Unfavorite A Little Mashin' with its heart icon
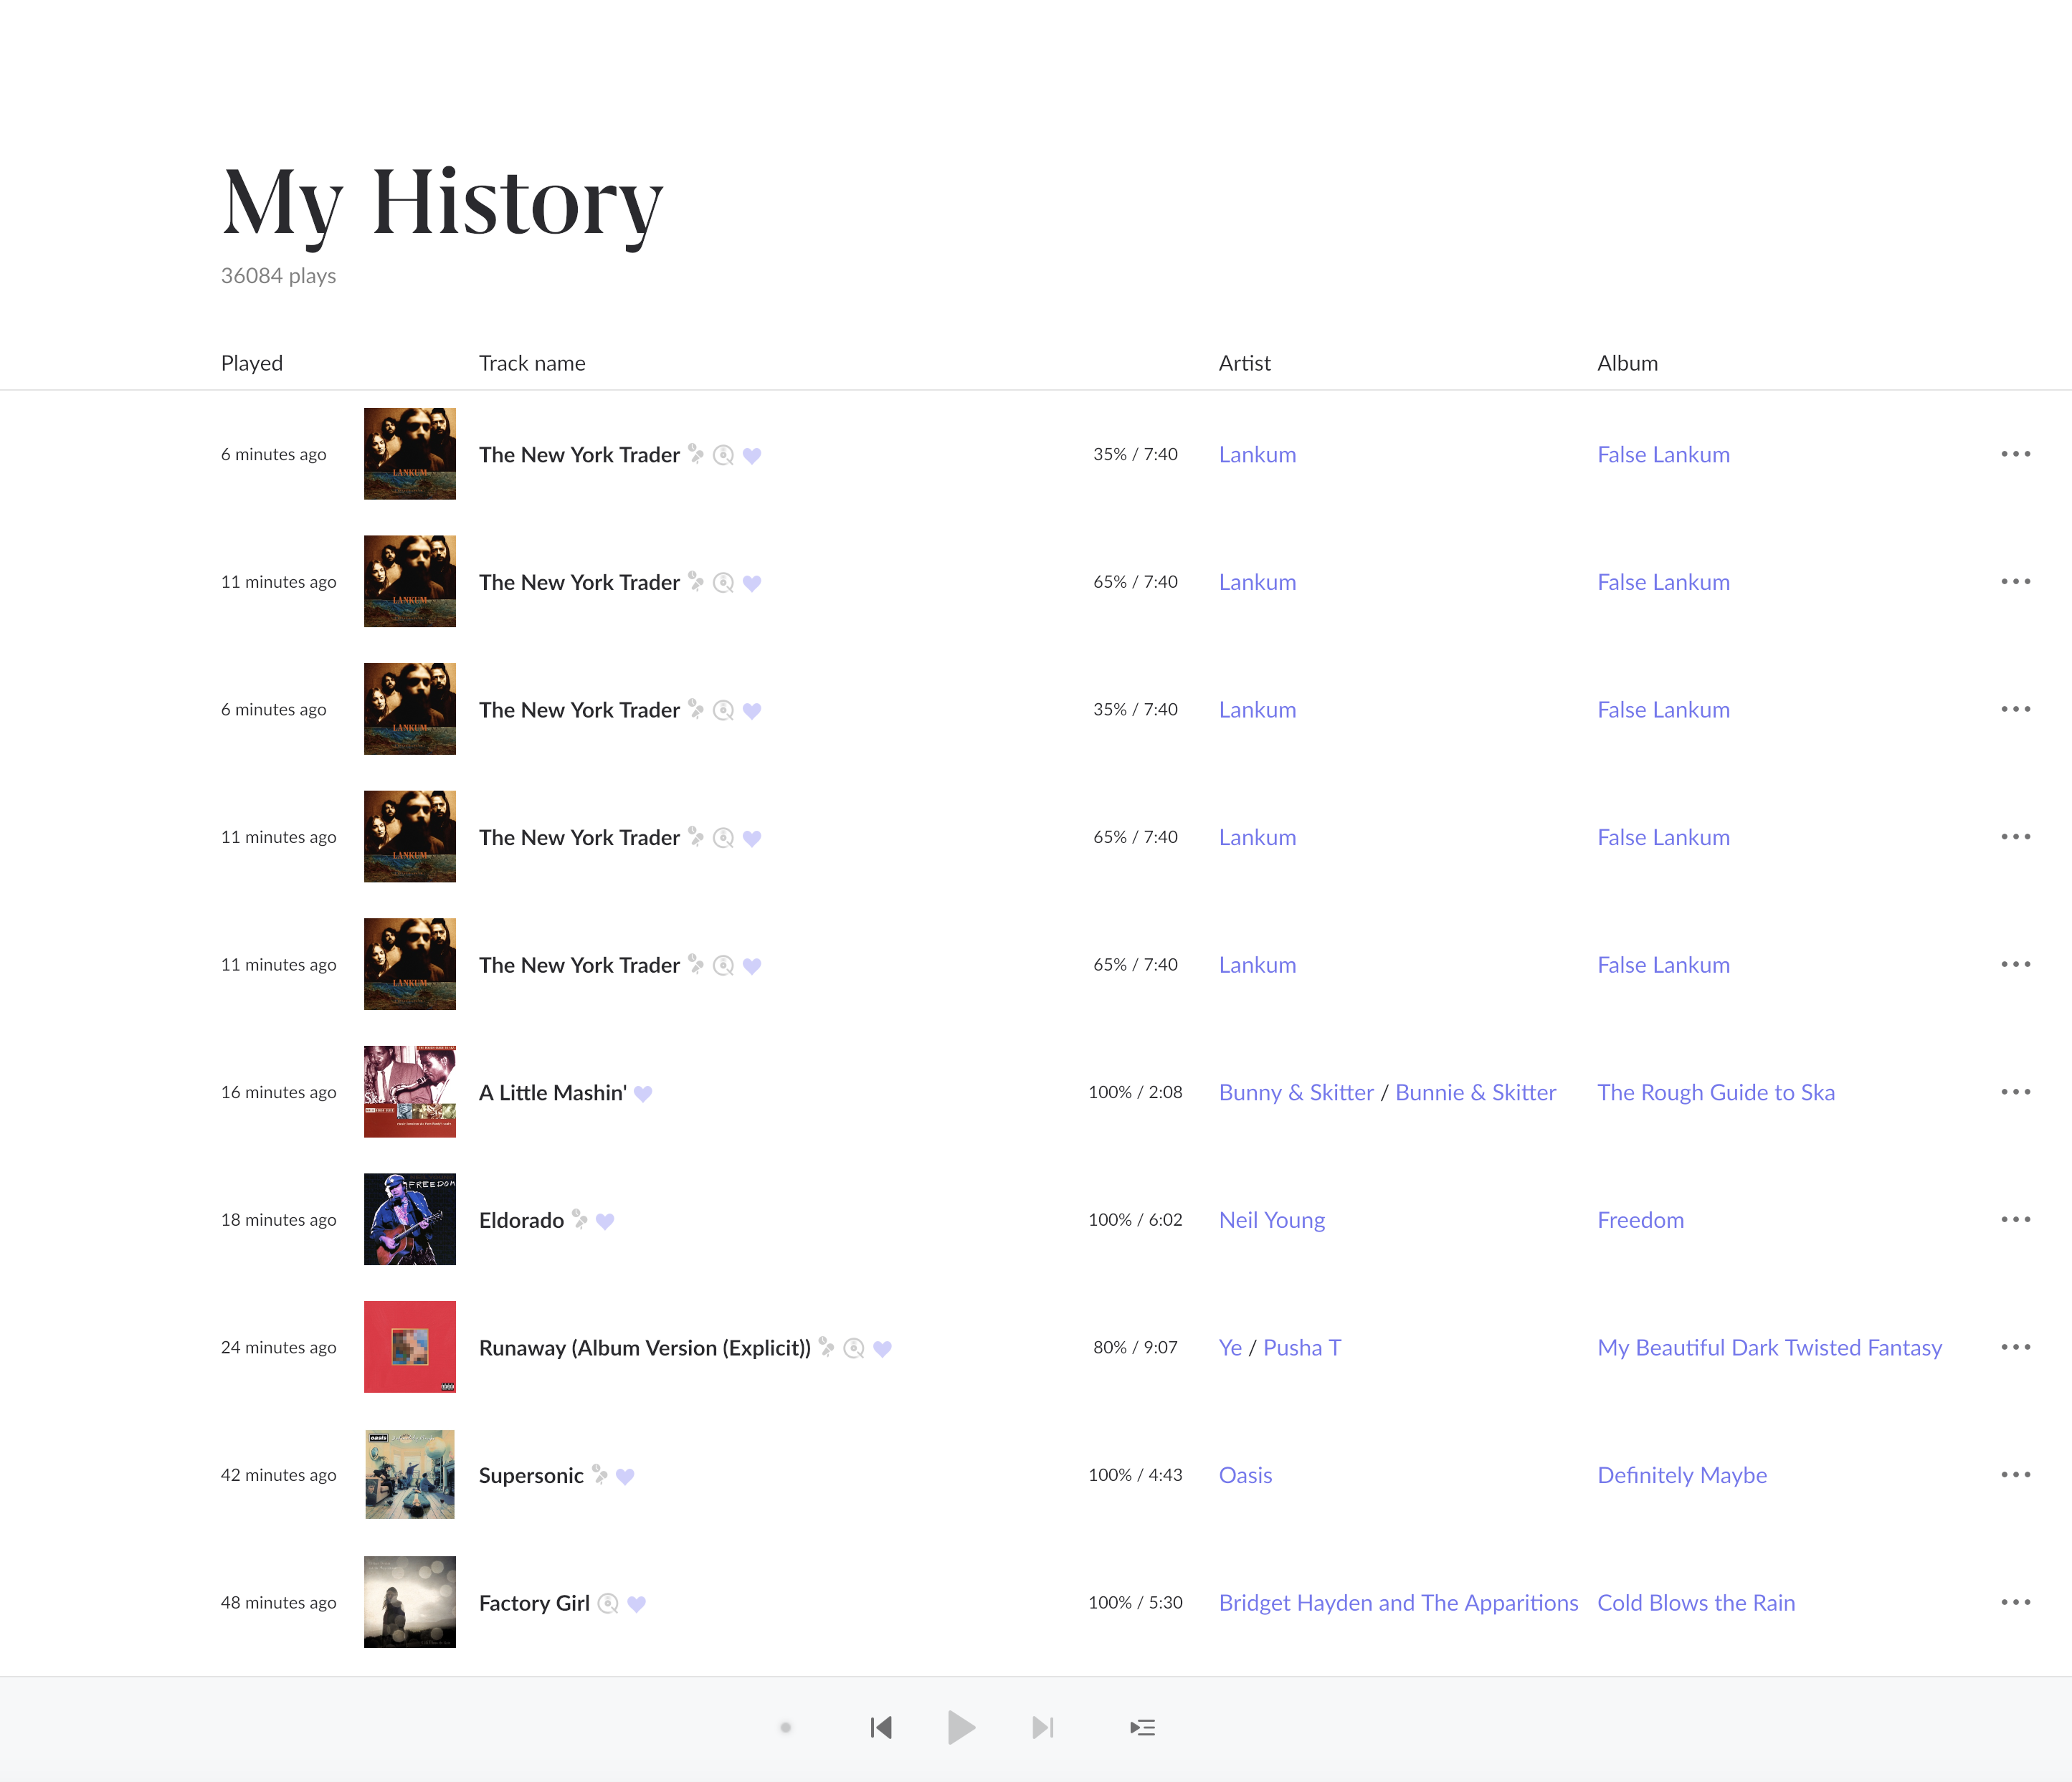This screenshot has width=2072, height=1782. 643,1094
